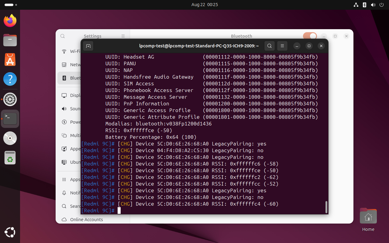Open Firefox from the dock
Viewport: 389px width, 243px height.
tap(10, 20)
